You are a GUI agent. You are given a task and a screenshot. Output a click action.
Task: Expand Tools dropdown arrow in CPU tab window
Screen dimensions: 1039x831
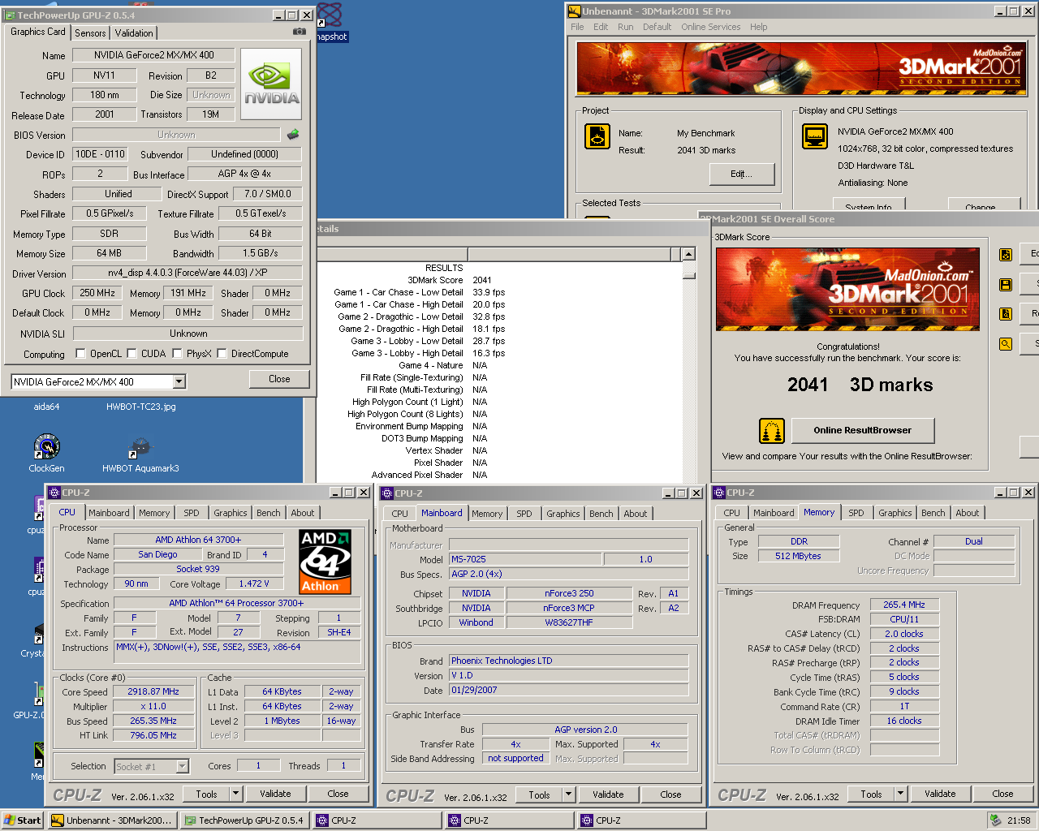click(x=235, y=794)
